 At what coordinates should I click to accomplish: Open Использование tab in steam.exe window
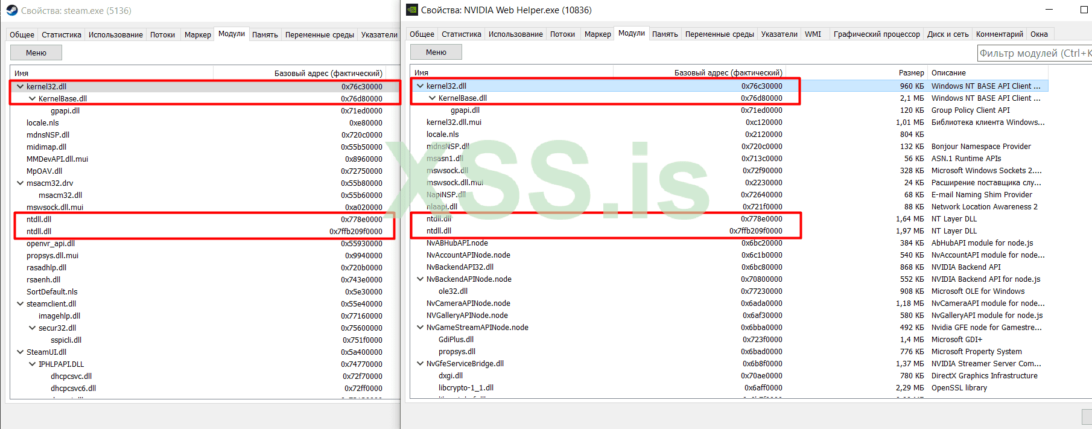coord(115,34)
